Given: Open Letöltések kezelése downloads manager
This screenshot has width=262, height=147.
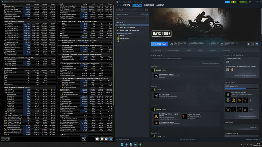Looking at the screenshot, I should 188,139.
